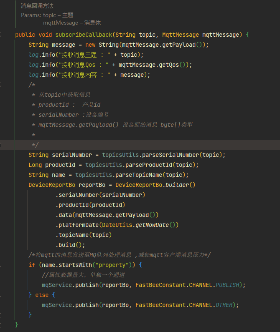Click the first mqService.publish call
The width and height of the screenshot is (280, 332).
click(70, 285)
